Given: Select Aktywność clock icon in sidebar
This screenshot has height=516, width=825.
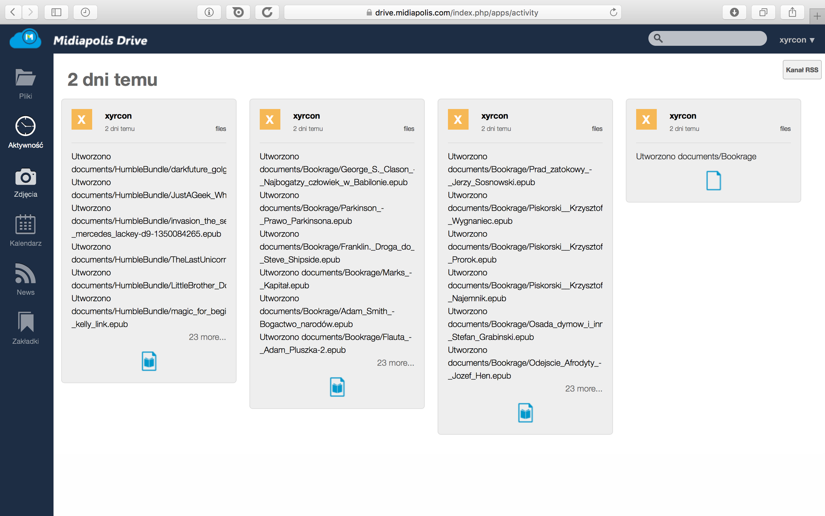Looking at the screenshot, I should [25, 126].
